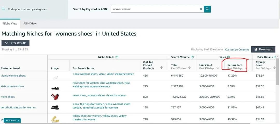
Task: Select the $73.97 average price
Action: (x=260, y=76)
